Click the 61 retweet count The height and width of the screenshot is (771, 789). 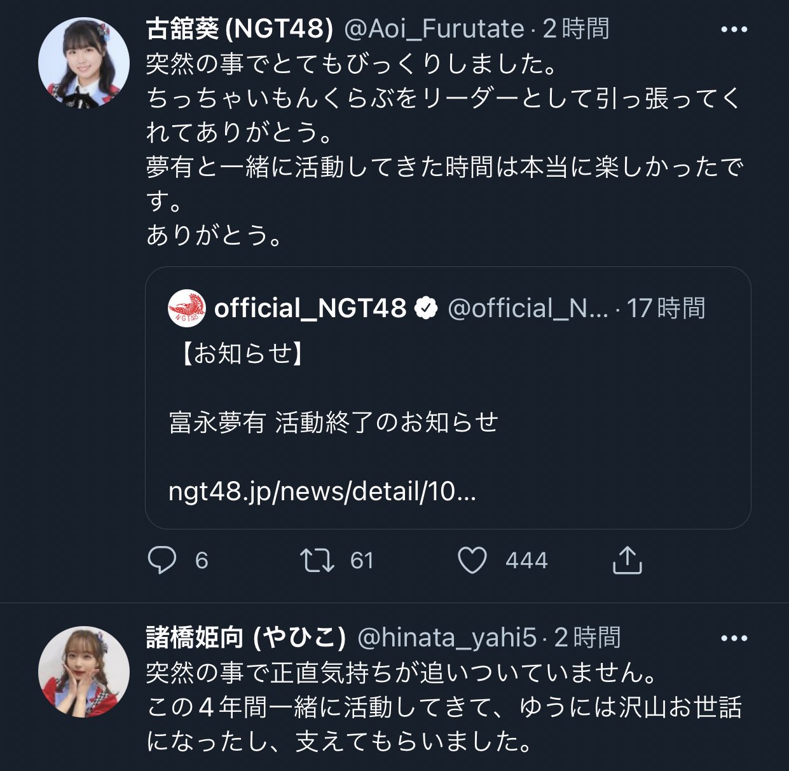362,560
